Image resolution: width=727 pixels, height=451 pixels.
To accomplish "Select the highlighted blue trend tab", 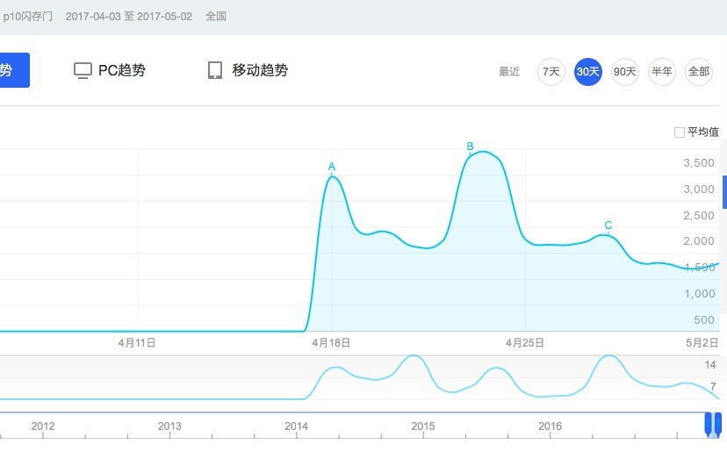I will coord(14,70).
